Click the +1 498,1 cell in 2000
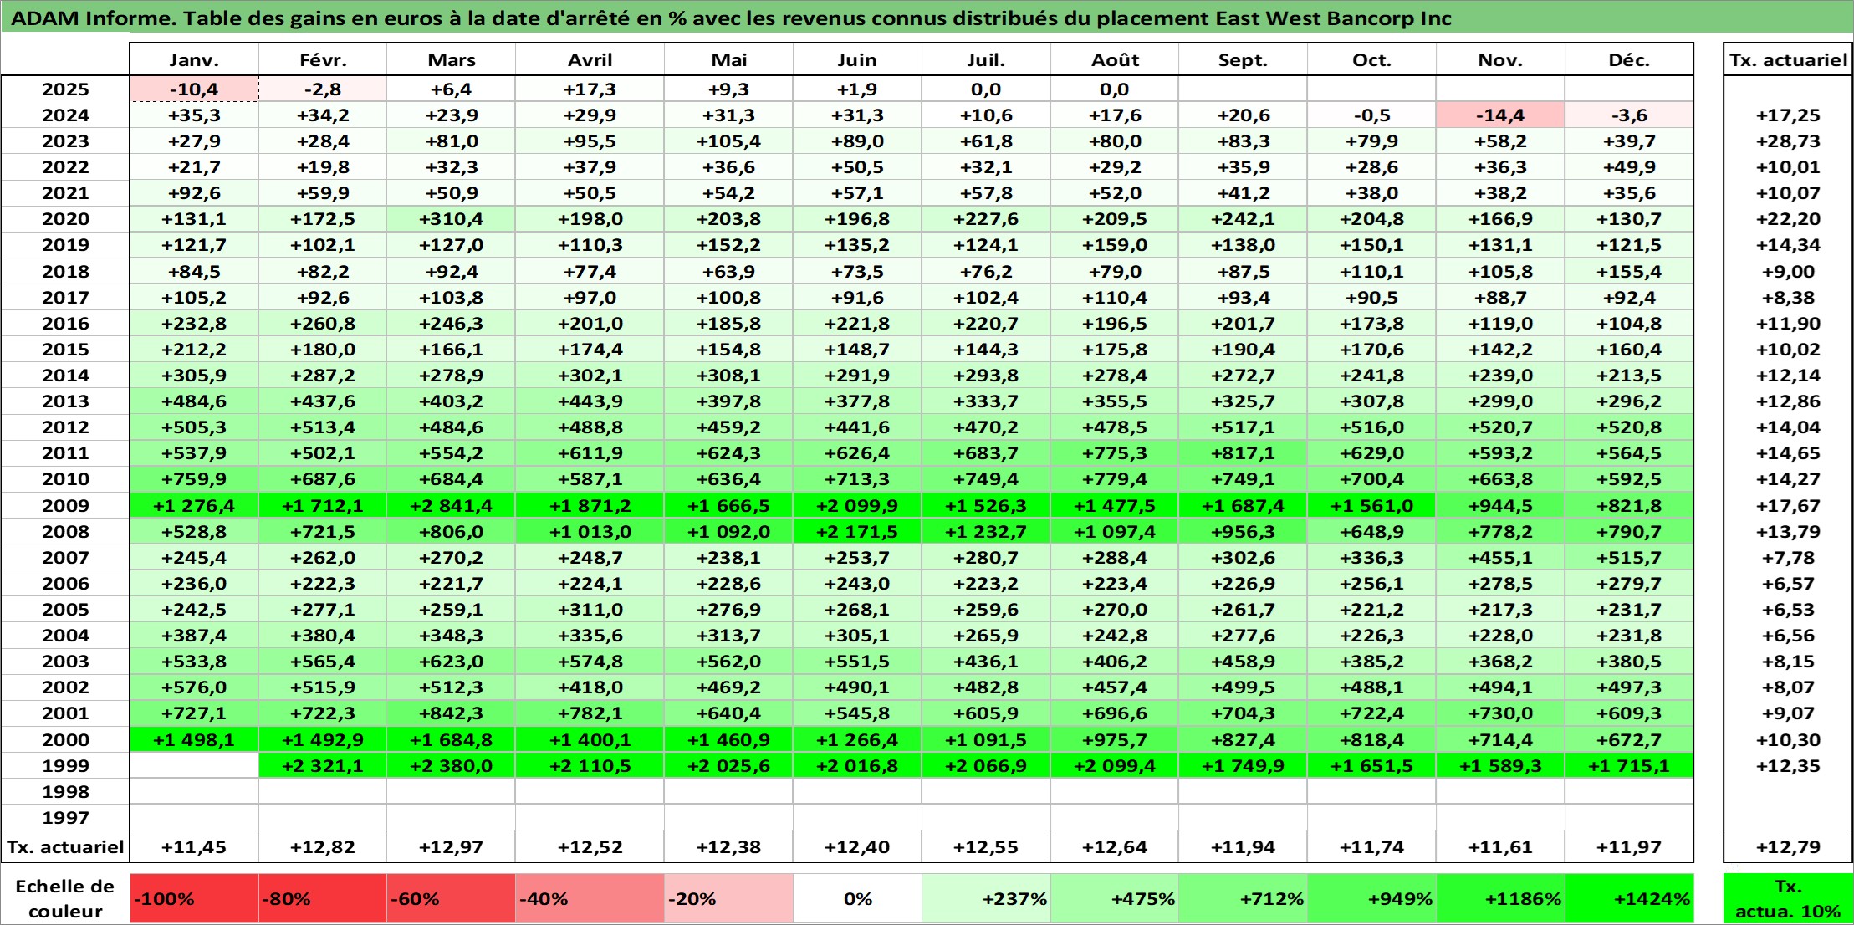Viewport: 1854px width, 925px height. click(194, 740)
